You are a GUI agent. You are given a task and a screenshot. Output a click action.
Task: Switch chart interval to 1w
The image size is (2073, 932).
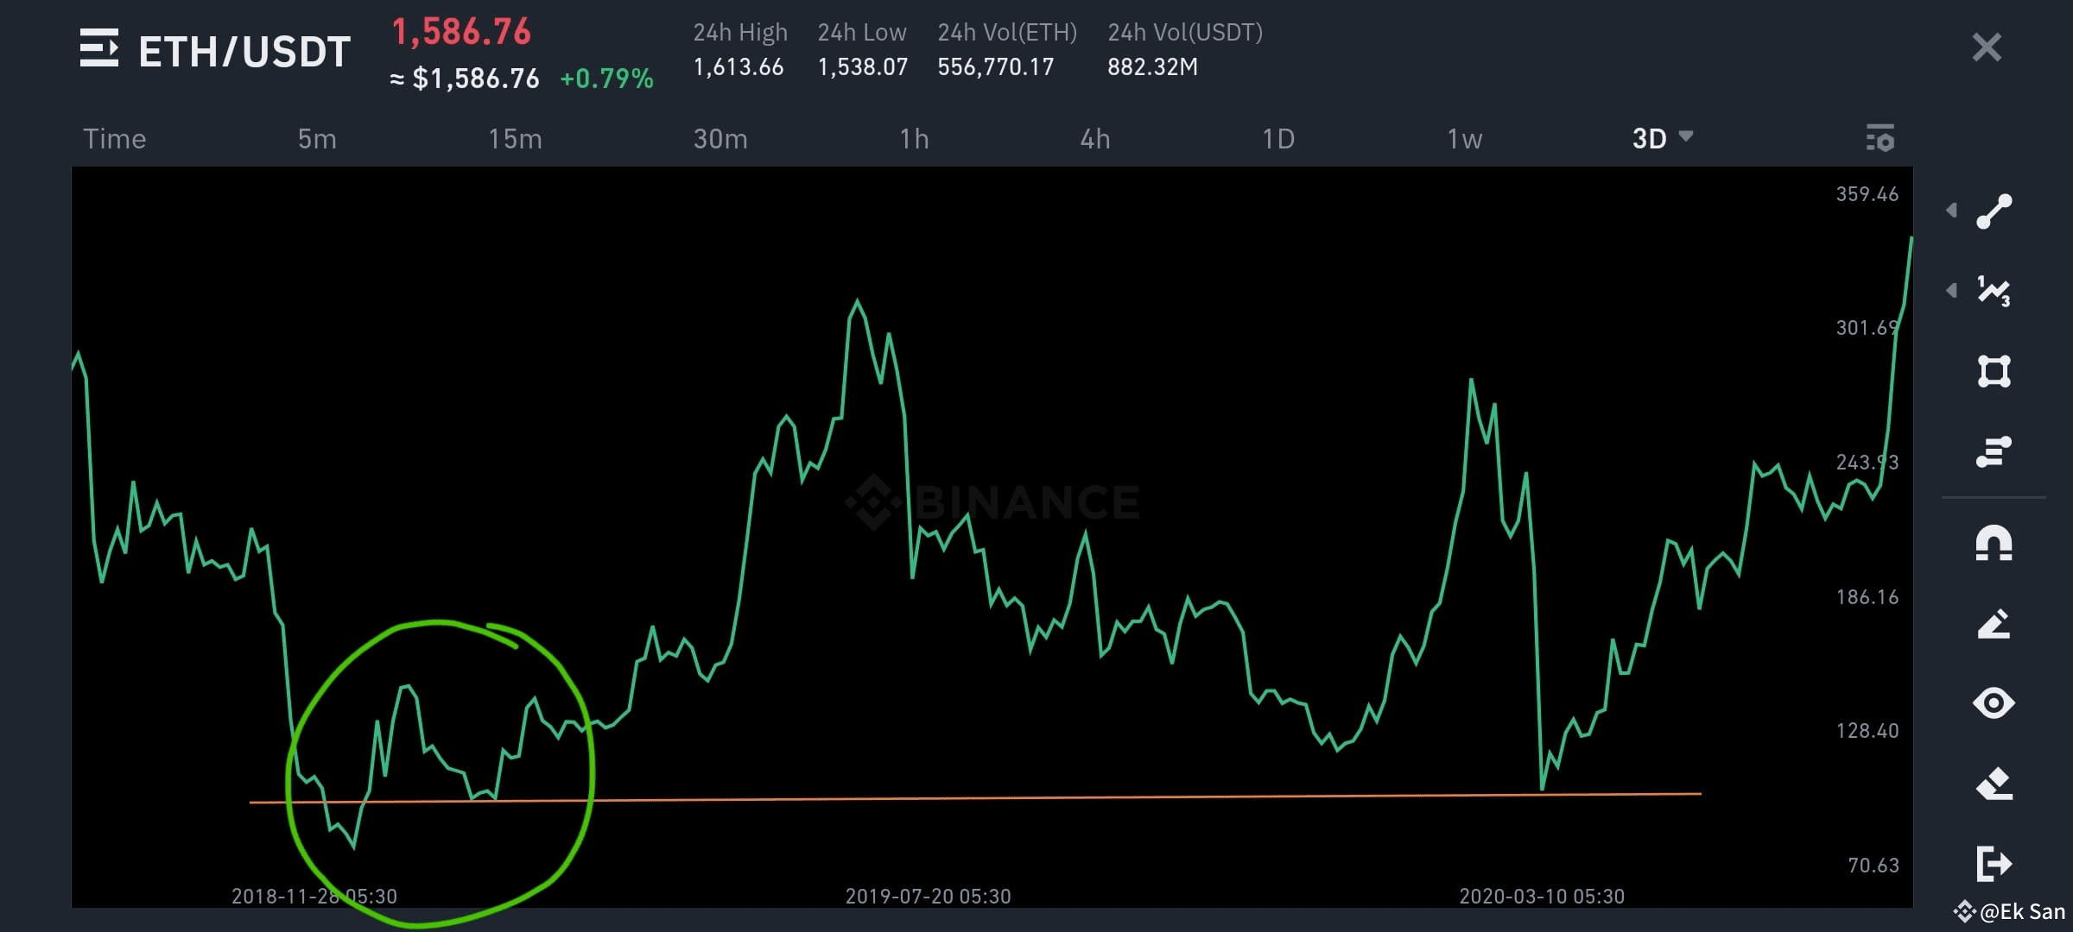pos(1464,139)
